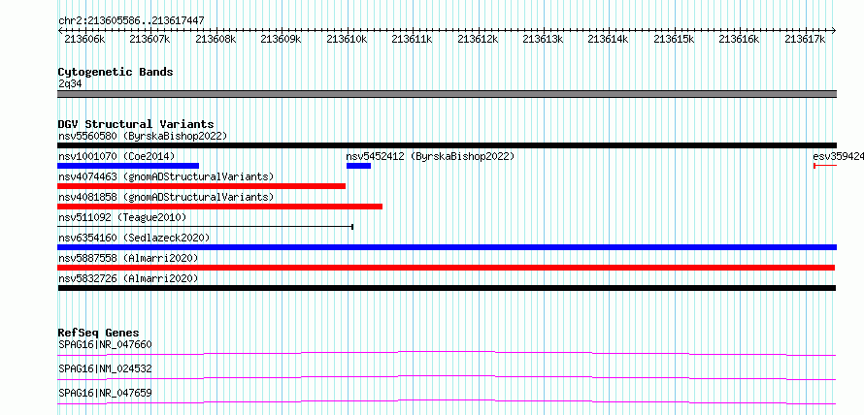
Task: Click the thin nsv511092 variant line
Action: coord(205,227)
